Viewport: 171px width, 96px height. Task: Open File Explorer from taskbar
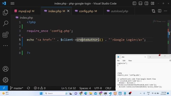pos(91,93)
